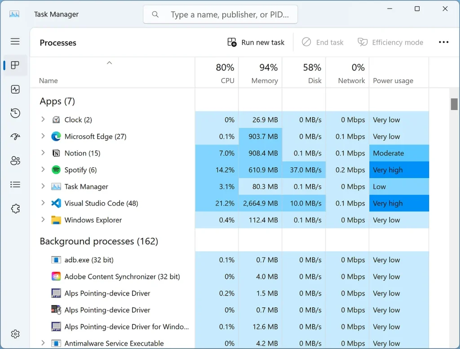Sort processes by Power usage column

399,73
